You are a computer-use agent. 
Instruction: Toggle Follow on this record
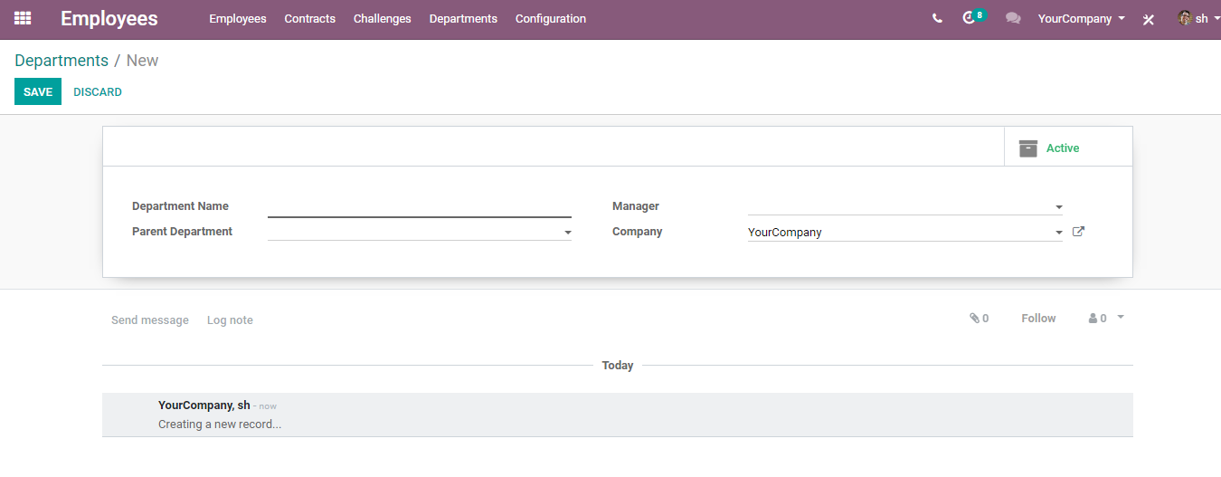(1038, 319)
